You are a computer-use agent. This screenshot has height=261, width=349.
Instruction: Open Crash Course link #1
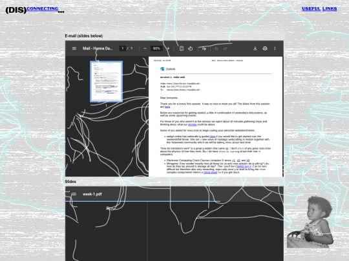click(233, 160)
